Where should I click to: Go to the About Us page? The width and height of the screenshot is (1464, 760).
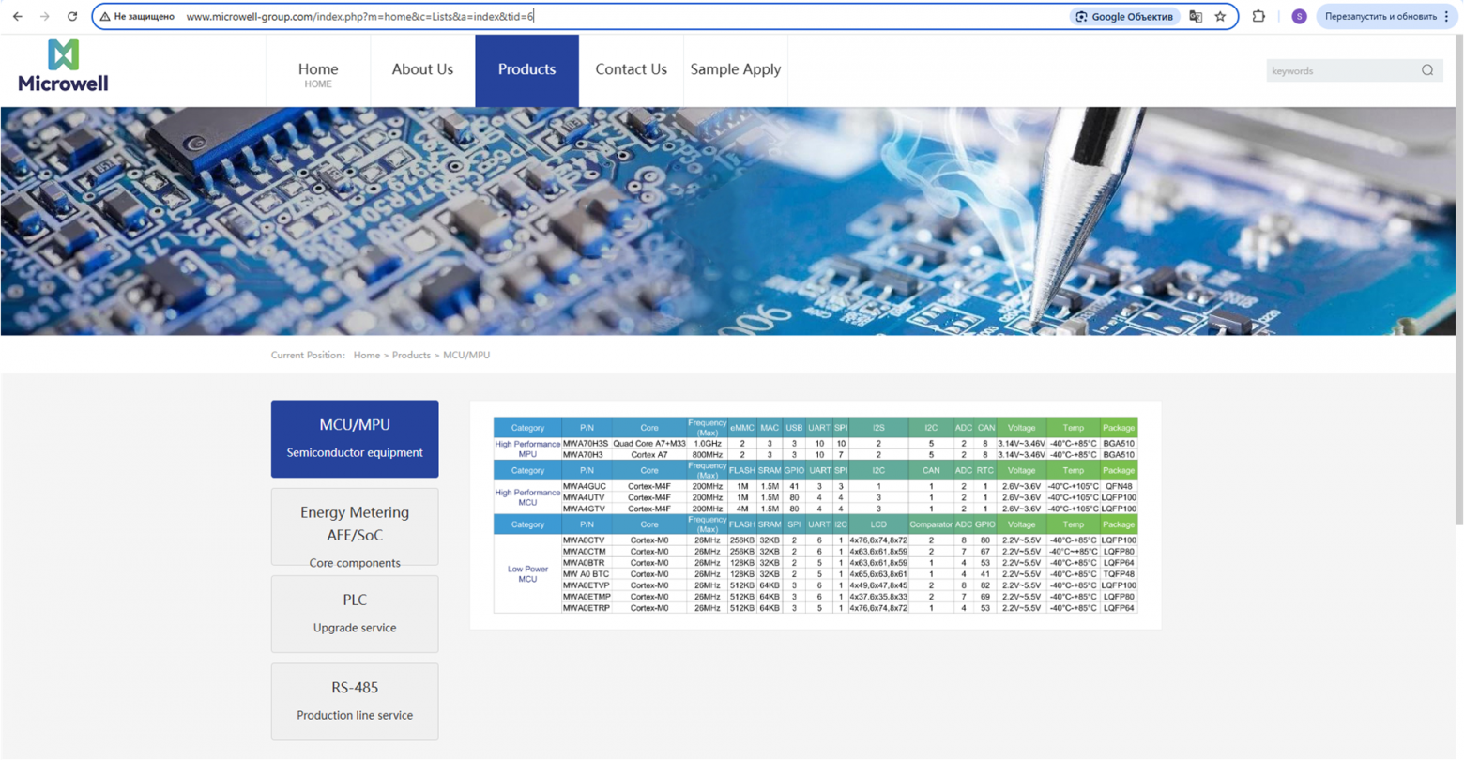click(422, 69)
